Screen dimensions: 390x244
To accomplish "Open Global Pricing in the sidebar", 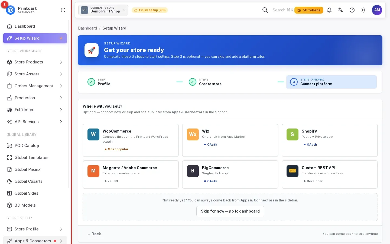I will pyautogui.click(x=35, y=169).
